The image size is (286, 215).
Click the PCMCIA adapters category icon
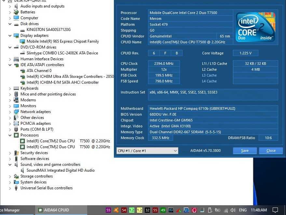(x=16, y=123)
